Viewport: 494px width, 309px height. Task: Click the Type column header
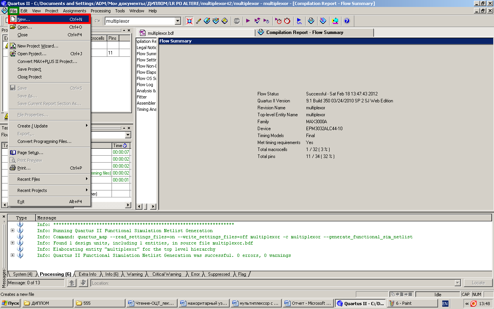(22, 218)
